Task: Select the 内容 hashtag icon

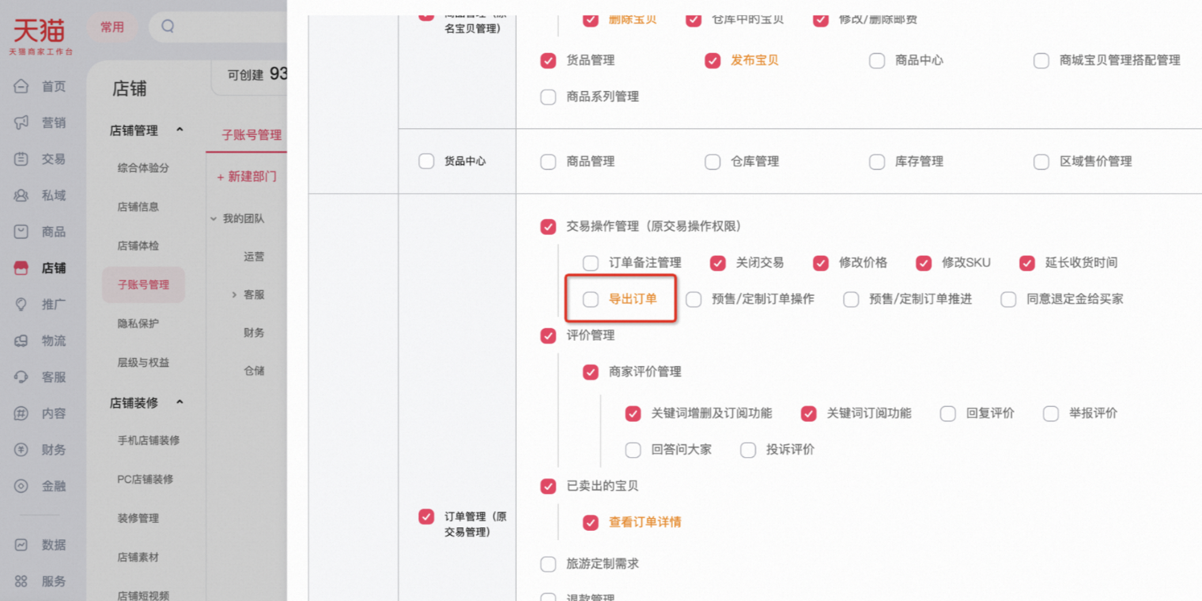Action: [21, 413]
